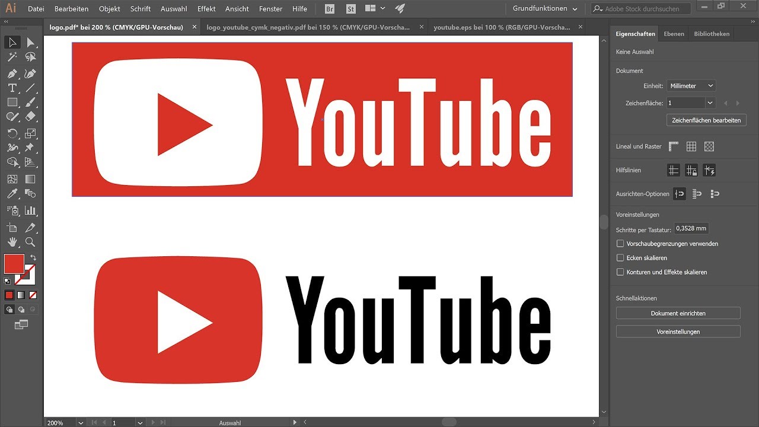Viewport: 759px width, 427px height.
Task: Open the zoom level 200% dropdown
Action: (x=80, y=423)
